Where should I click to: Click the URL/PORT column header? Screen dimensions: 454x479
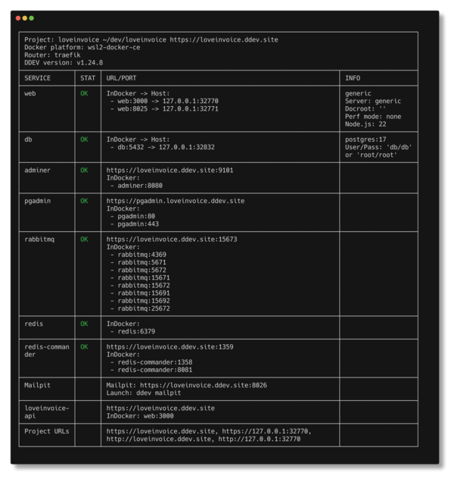[x=121, y=78]
